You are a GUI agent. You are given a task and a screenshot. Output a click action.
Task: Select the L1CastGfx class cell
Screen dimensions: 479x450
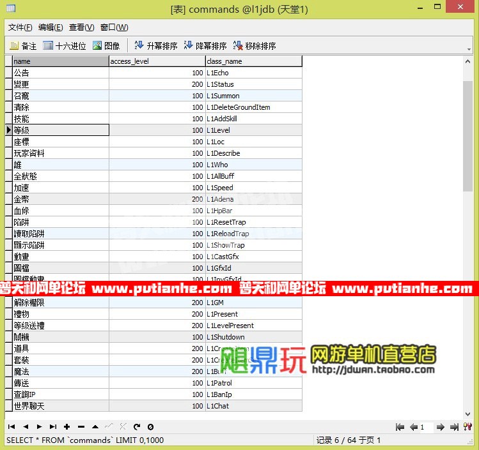(x=254, y=257)
